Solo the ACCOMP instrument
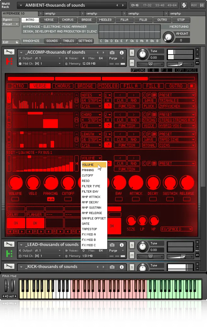This screenshot has height=332, width=207. [x=132, y=53]
